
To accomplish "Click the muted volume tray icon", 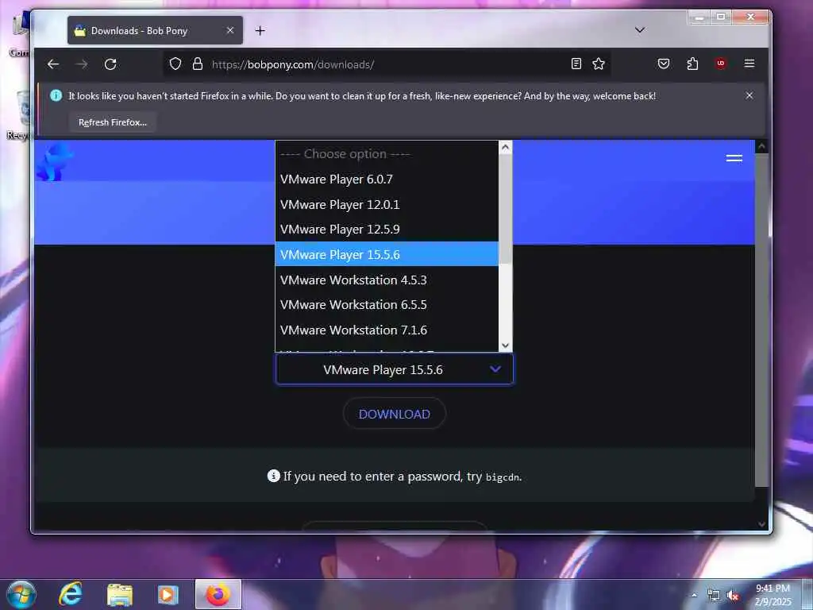I will [733, 596].
